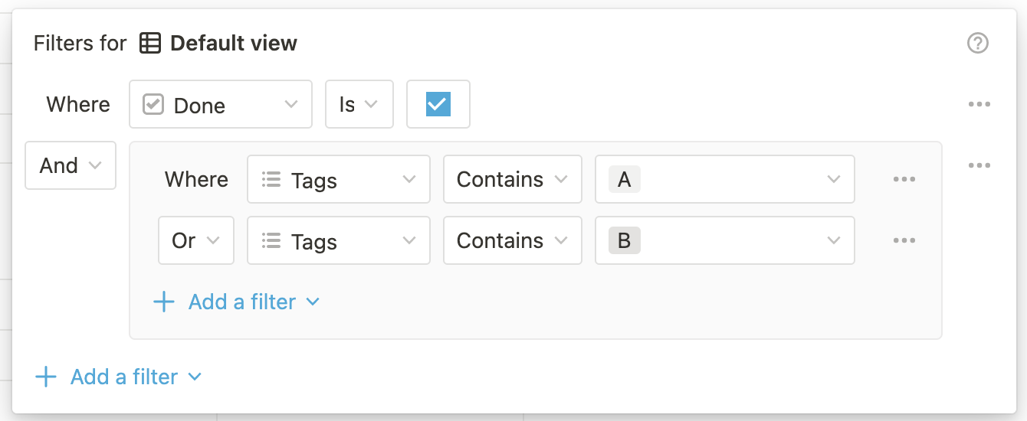The width and height of the screenshot is (1027, 421).
Task: Uncheck the Done filter checkbox
Action: (438, 104)
